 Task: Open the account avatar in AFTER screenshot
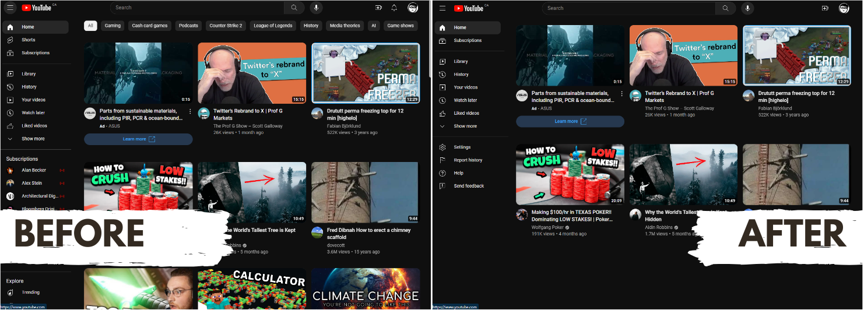pos(844,8)
